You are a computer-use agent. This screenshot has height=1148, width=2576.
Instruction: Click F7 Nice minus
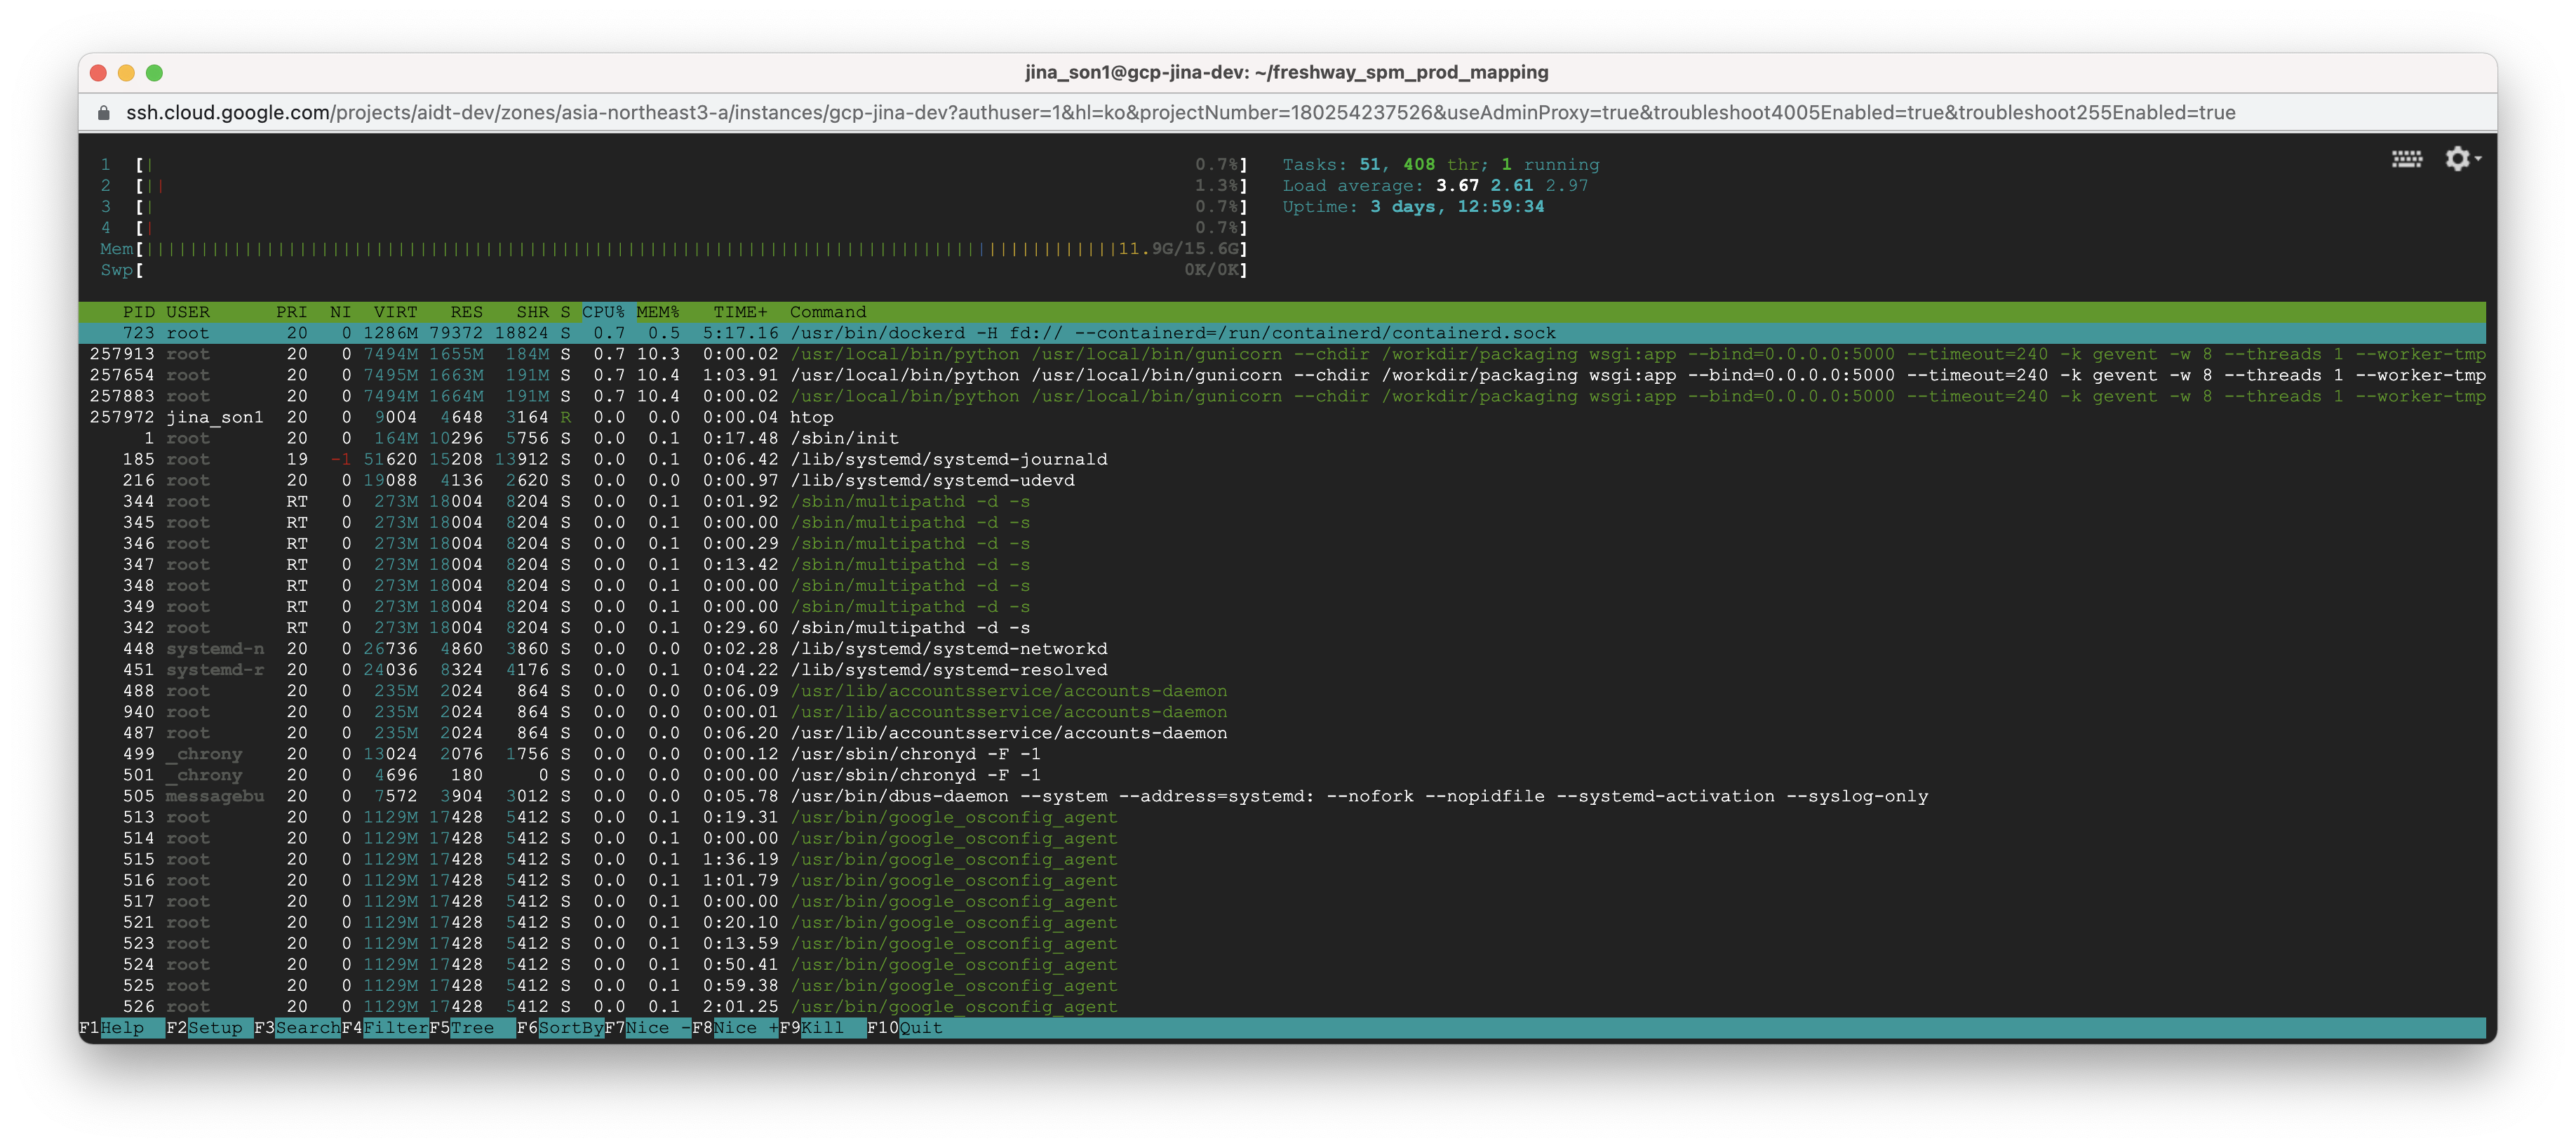[657, 1028]
